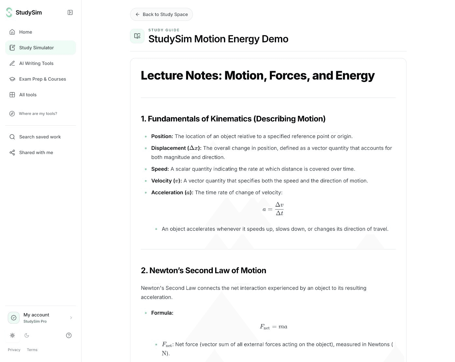455x362 pixels.
Task: Click the StudySim brand name text
Action: click(x=29, y=12)
